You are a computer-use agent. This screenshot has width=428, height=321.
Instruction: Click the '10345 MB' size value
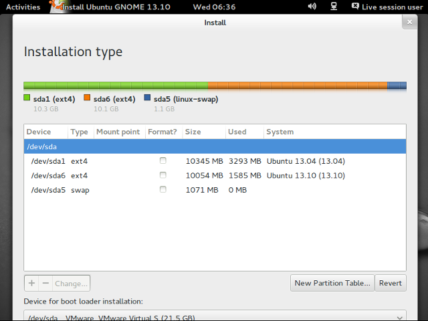pyautogui.click(x=205, y=161)
